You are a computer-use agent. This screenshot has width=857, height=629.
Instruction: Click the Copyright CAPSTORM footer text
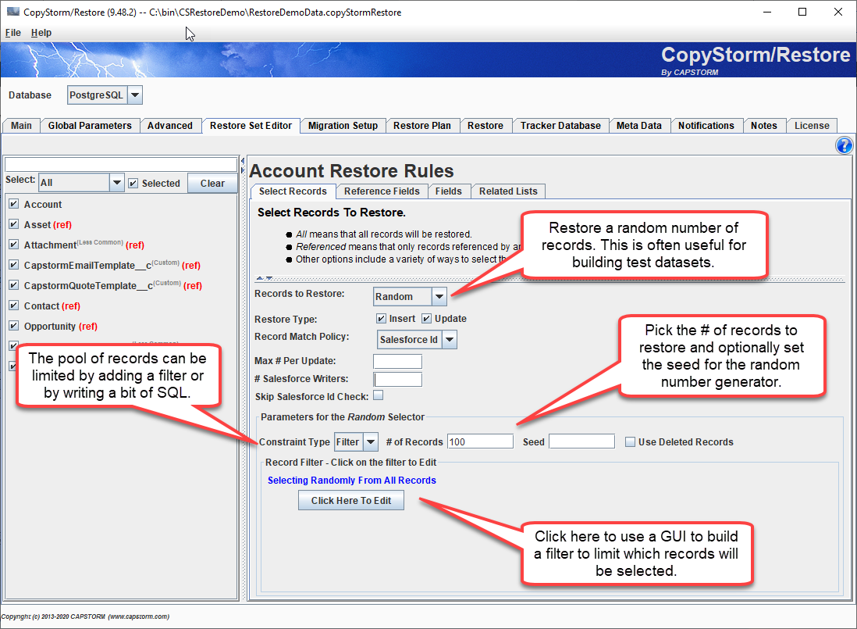(x=85, y=616)
